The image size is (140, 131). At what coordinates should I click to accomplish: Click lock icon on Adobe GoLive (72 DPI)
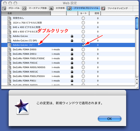[72, 41]
